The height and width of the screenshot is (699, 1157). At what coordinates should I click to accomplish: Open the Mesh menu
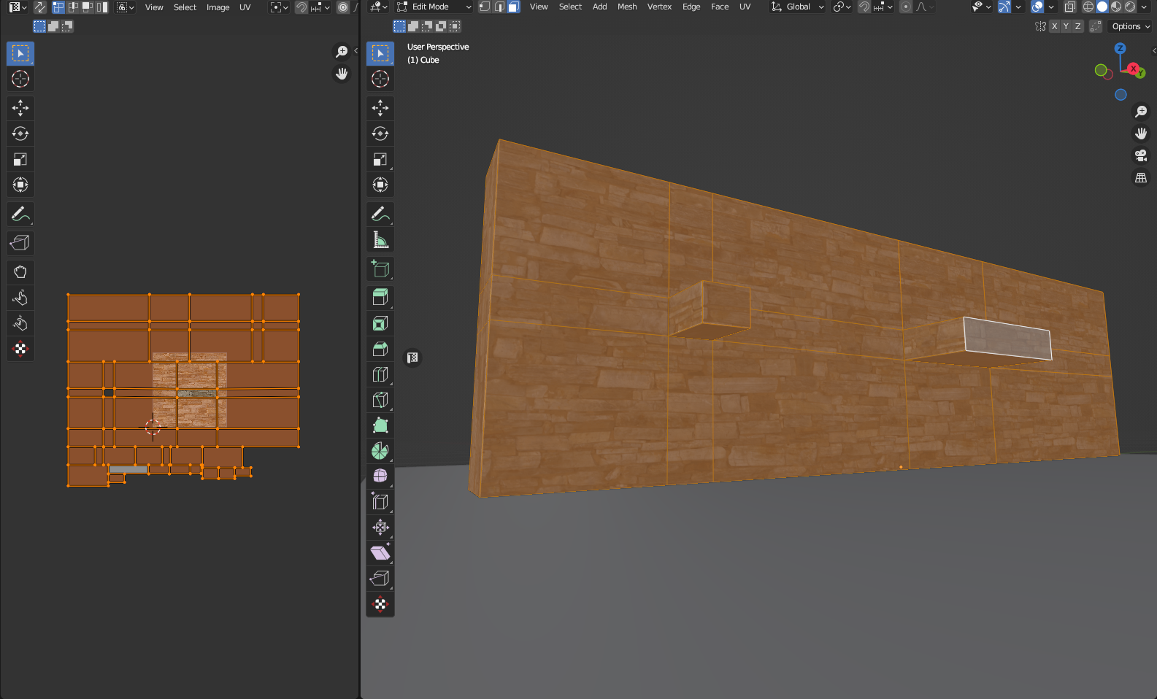click(627, 7)
